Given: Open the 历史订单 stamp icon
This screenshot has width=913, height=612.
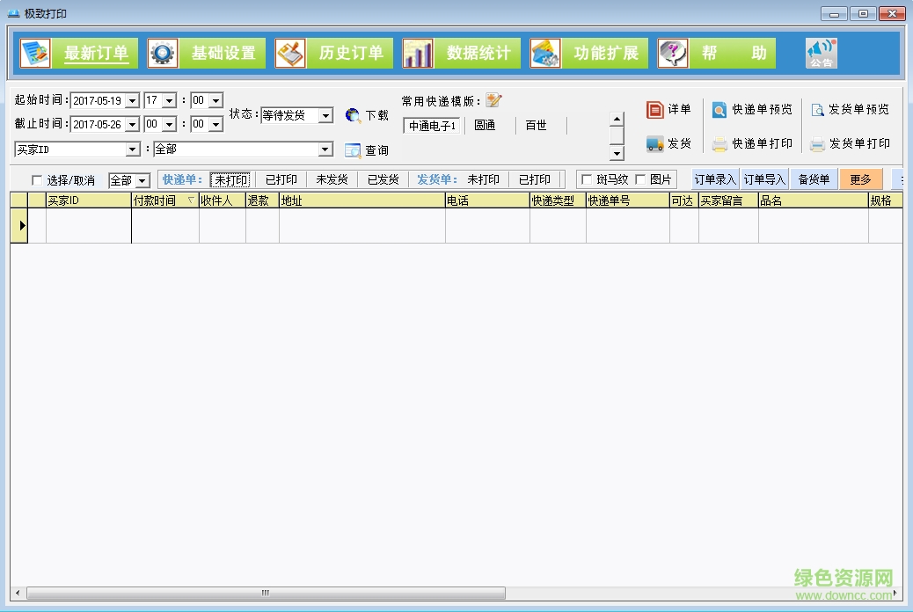Looking at the screenshot, I should coord(290,53).
